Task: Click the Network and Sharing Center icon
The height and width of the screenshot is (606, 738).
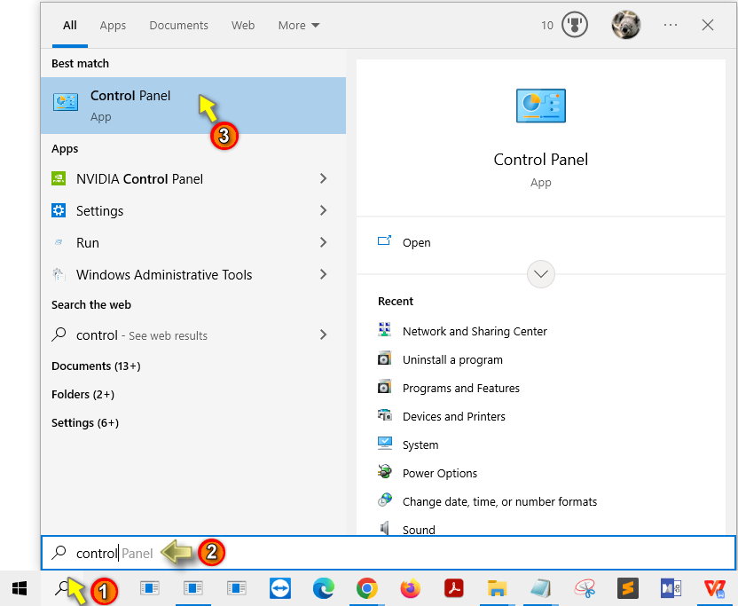Action: (x=385, y=330)
